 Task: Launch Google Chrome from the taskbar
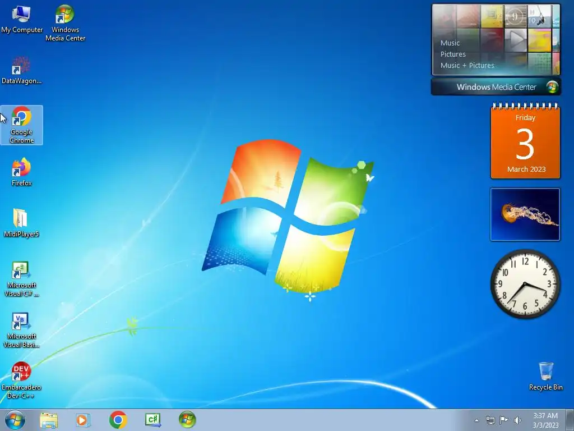[x=118, y=420]
